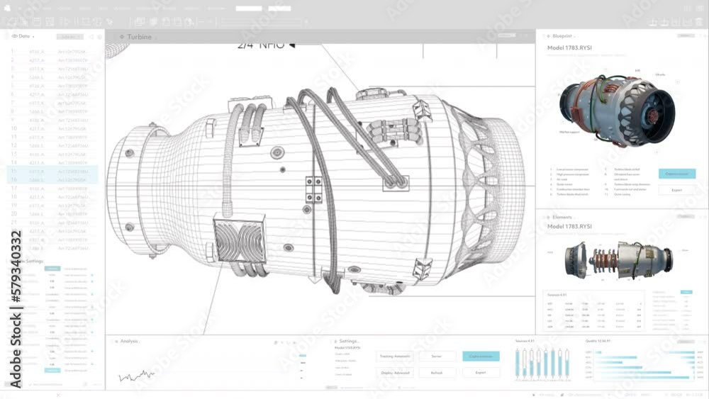Click the first white field in the top bar
709x399 pixels.
(249, 8)
